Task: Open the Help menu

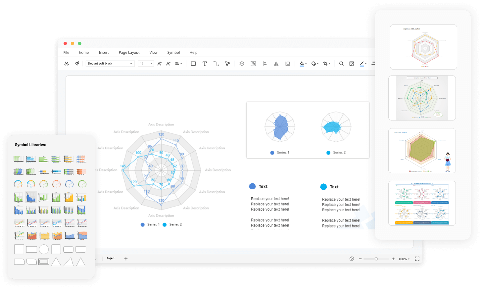Action: tap(193, 53)
